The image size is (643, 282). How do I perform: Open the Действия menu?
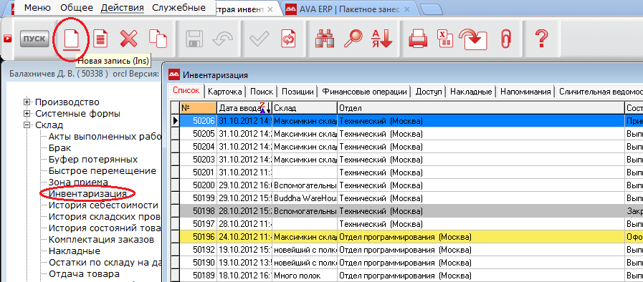[122, 7]
